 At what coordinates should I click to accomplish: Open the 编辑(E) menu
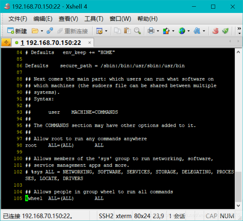point(43,19)
